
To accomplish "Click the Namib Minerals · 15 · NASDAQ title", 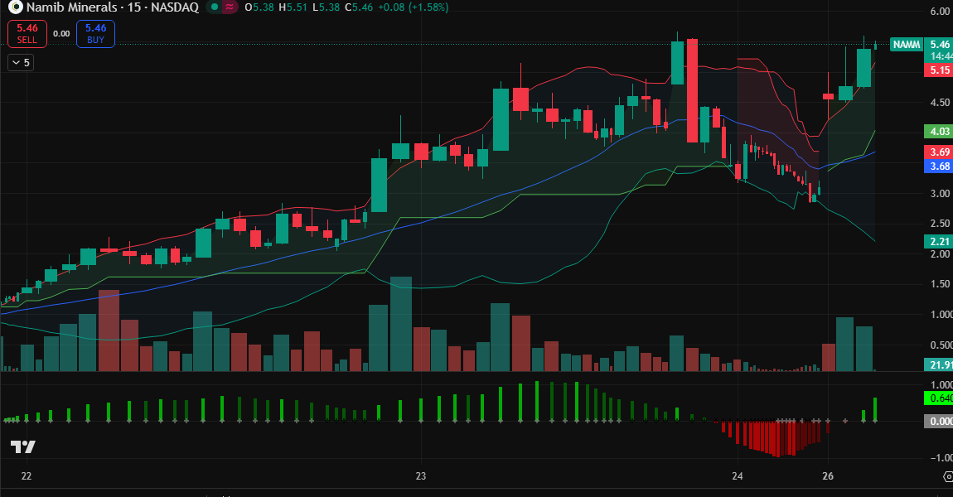I will [113, 7].
